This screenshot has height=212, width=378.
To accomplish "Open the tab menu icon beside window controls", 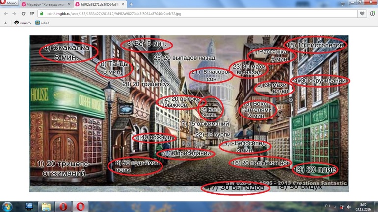I will tap(342, 4).
